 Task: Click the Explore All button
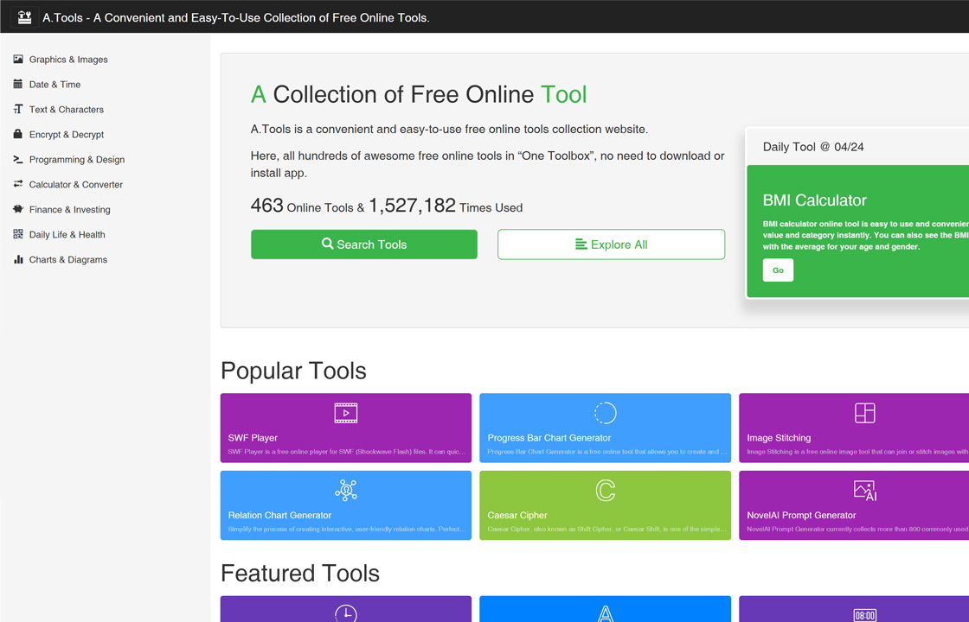tap(611, 244)
